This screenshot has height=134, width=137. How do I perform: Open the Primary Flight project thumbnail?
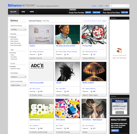(x=94, y=34)
